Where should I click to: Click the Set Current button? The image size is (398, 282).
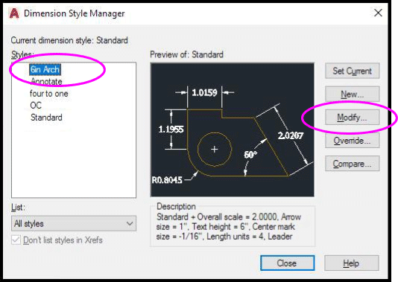[x=353, y=71]
